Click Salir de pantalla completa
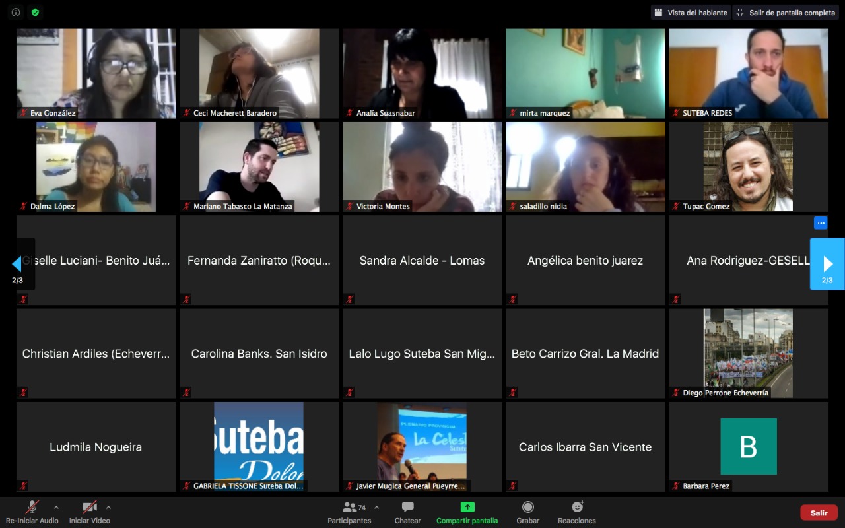 coord(786,13)
